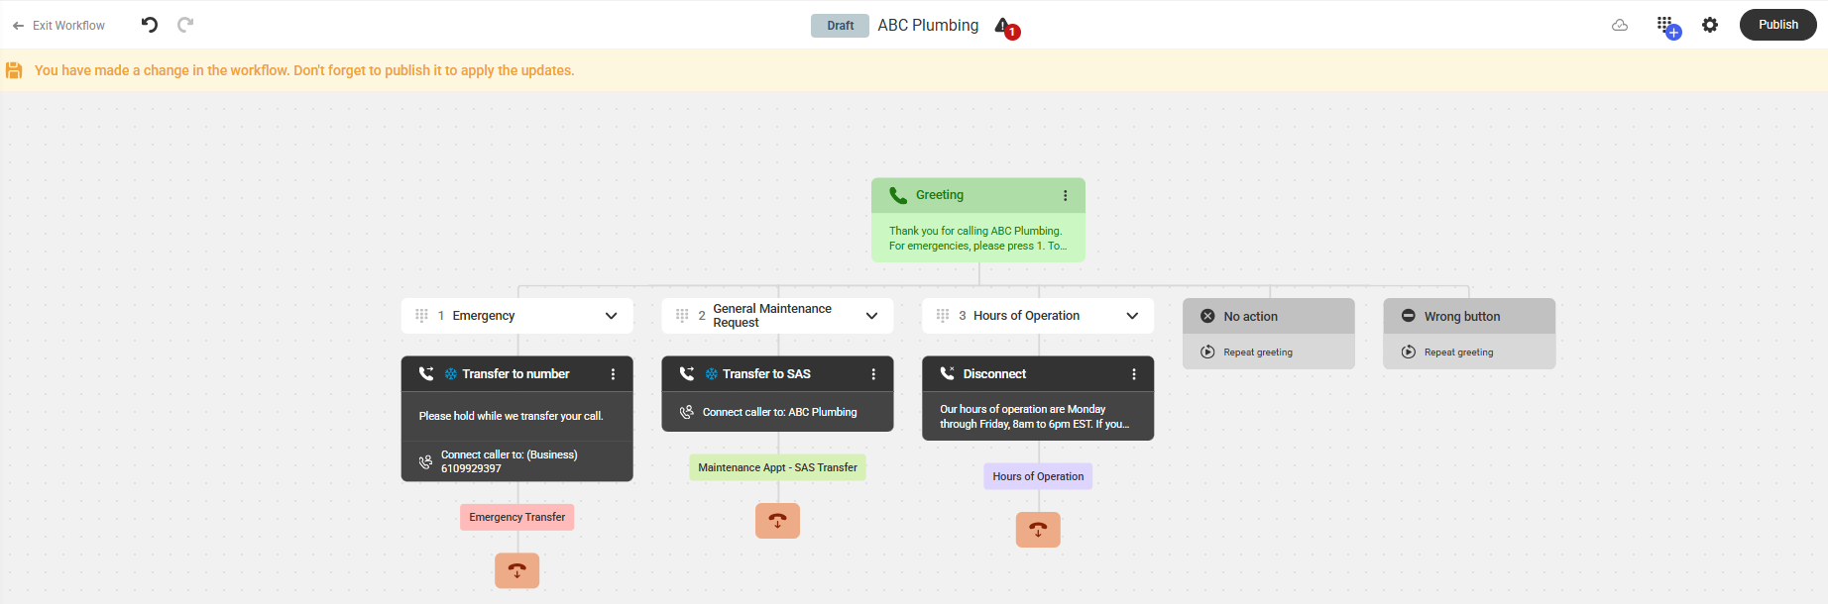Screen dimensions: 1828x604
Task: Open Disconnect node three-dot menu
Action: [x=1134, y=374]
